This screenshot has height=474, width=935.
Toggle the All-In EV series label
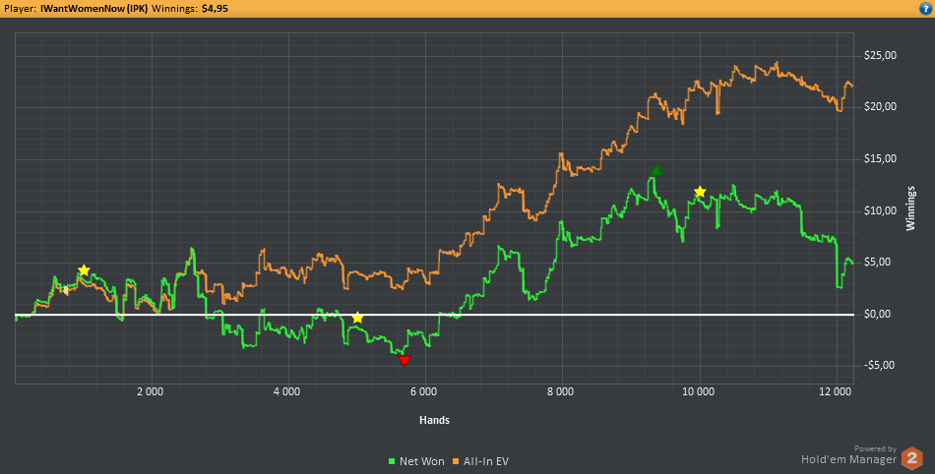[x=487, y=460]
